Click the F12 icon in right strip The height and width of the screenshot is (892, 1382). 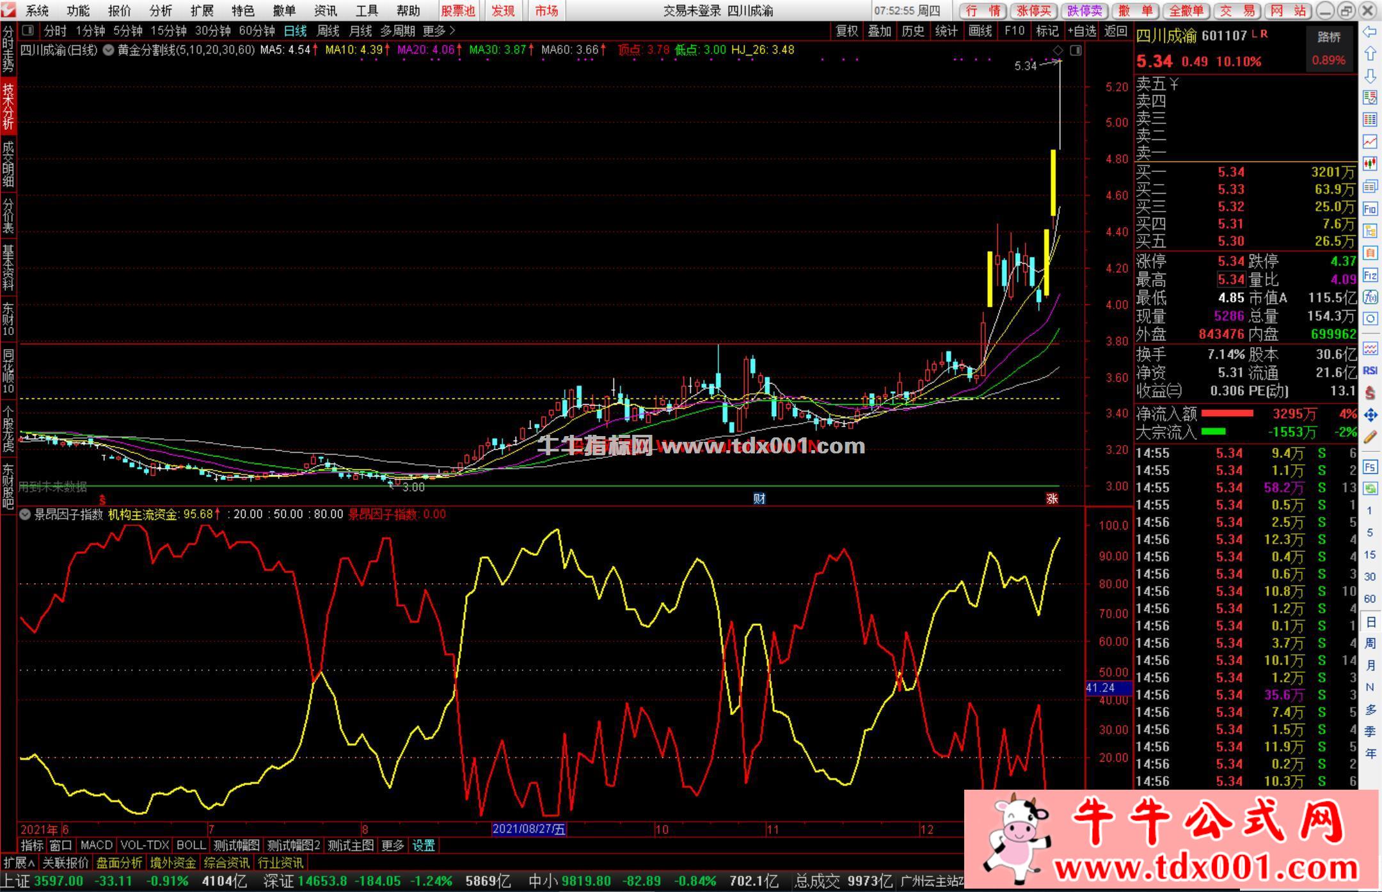[x=1370, y=276]
